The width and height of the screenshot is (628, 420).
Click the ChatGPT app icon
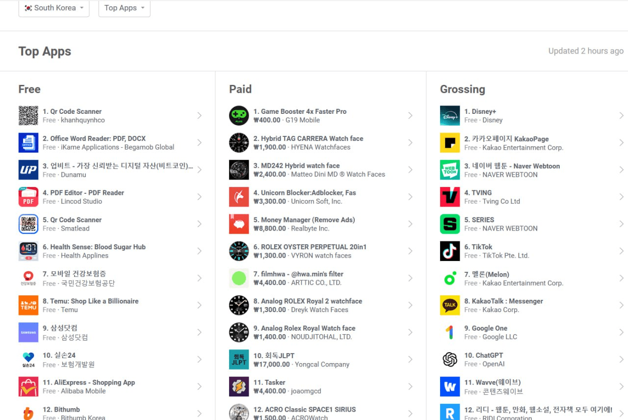[x=450, y=359]
